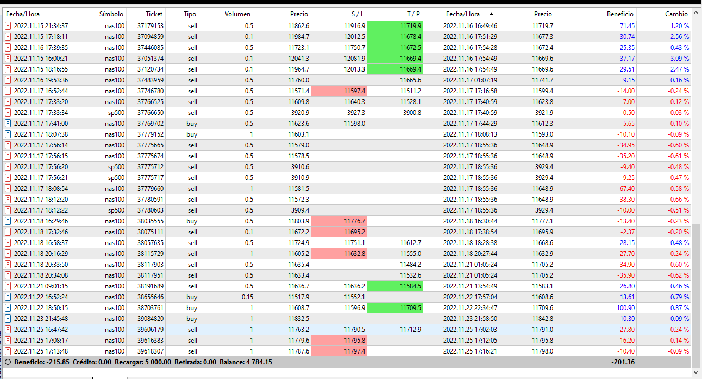Viewport: 702px width, 379px height.
Task: Select the red S/L cell 11597.4
Action: 340,91
